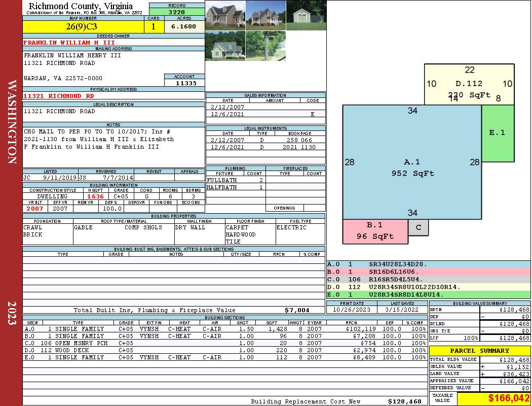Click Building Replacement Cost New $128,468
Screen dimensions: 532x406
405,401
